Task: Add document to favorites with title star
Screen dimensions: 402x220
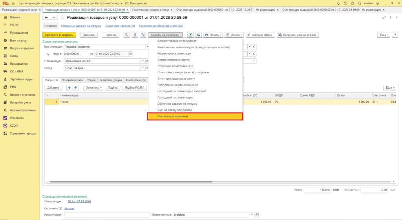Action: [x=62, y=18]
